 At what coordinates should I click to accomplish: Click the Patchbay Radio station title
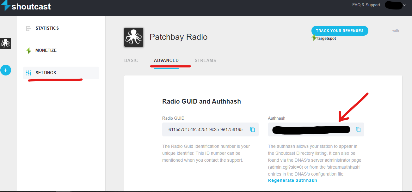pyautogui.click(x=178, y=37)
